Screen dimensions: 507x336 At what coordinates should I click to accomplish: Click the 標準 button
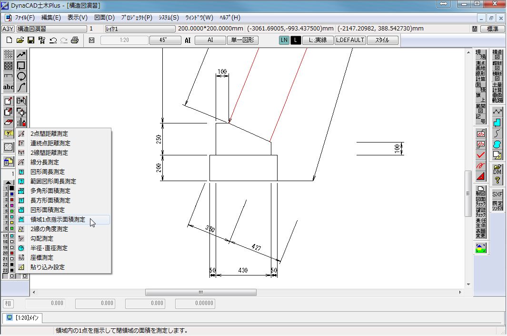[492, 29]
